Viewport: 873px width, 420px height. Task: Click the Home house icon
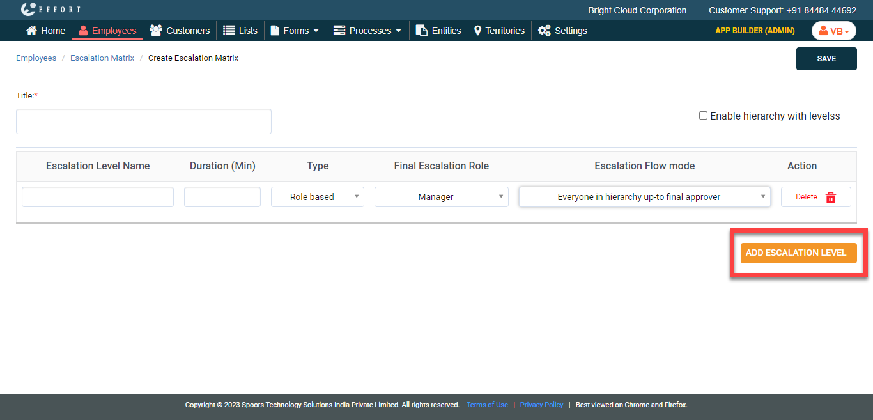[x=31, y=31]
